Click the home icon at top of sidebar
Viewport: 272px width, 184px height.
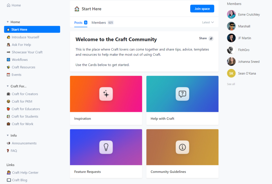point(9,5)
